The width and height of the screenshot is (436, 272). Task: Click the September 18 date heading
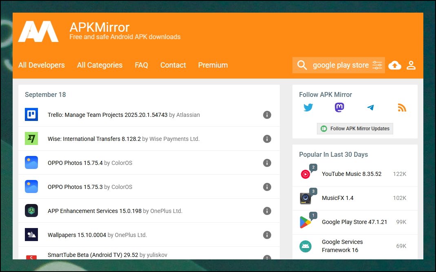(x=45, y=94)
